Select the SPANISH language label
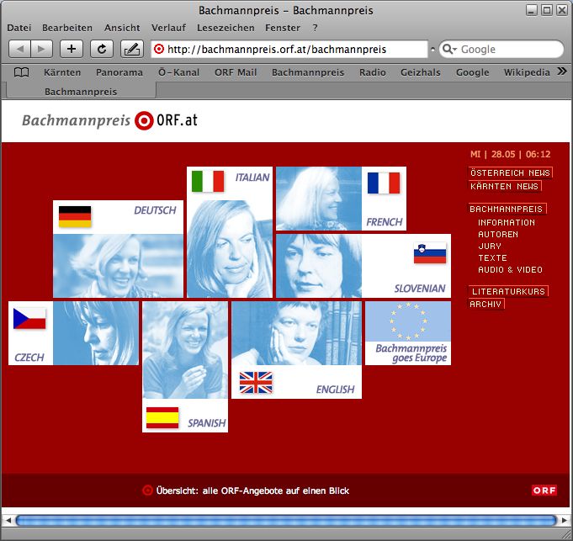This screenshot has height=541, width=573. [206, 423]
